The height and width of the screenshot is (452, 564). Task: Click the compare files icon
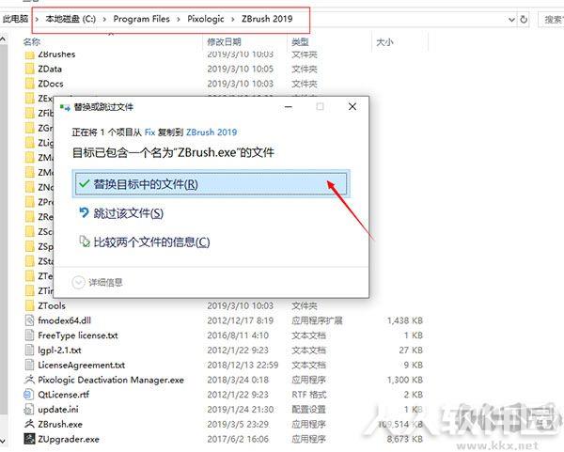[x=85, y=242]
